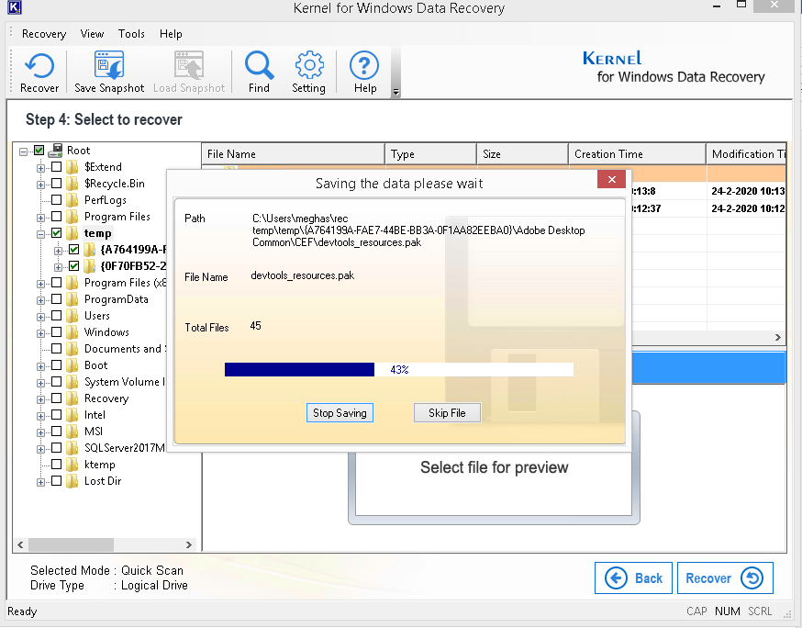Screen dimensions: 802x628
Task: Expand the {A764199A subfolder node
Action: tap(58, 251)
